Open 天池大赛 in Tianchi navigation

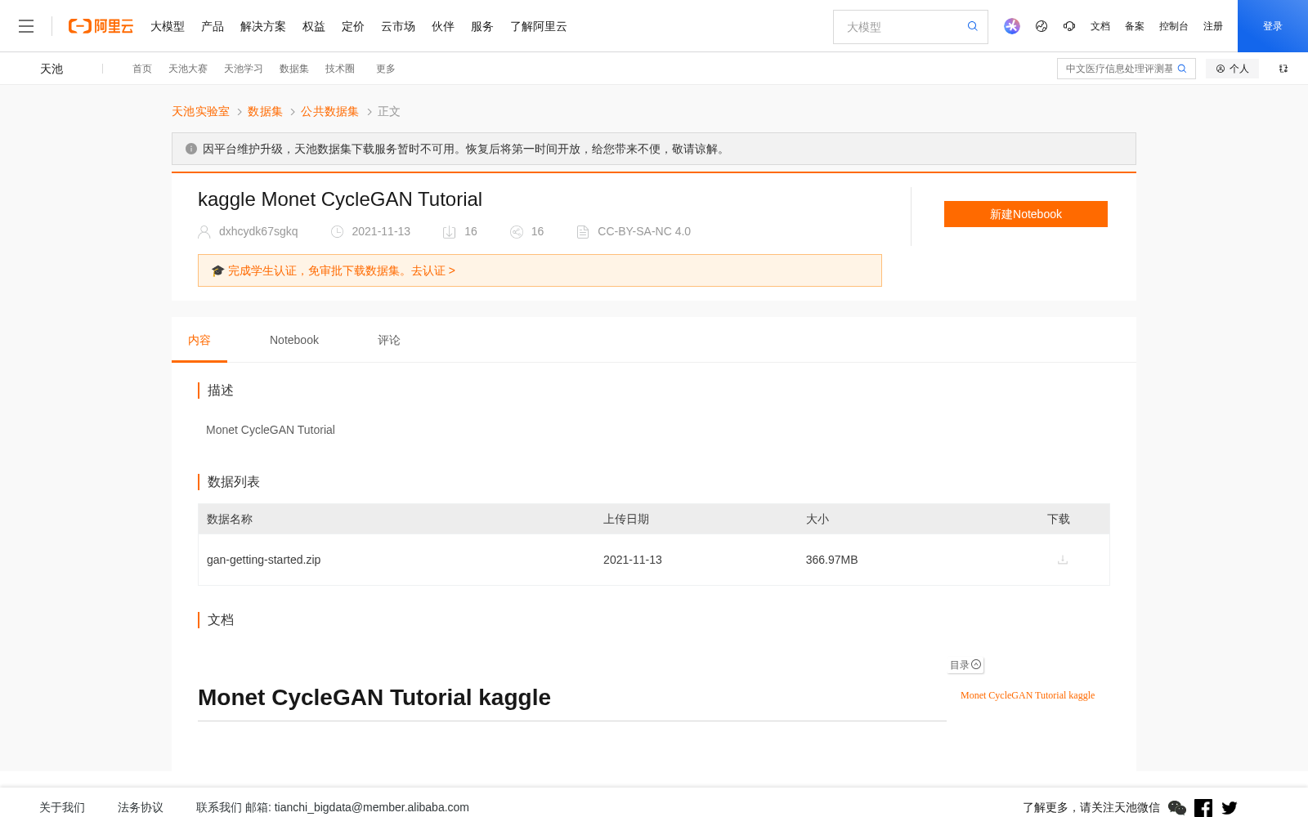188,69
